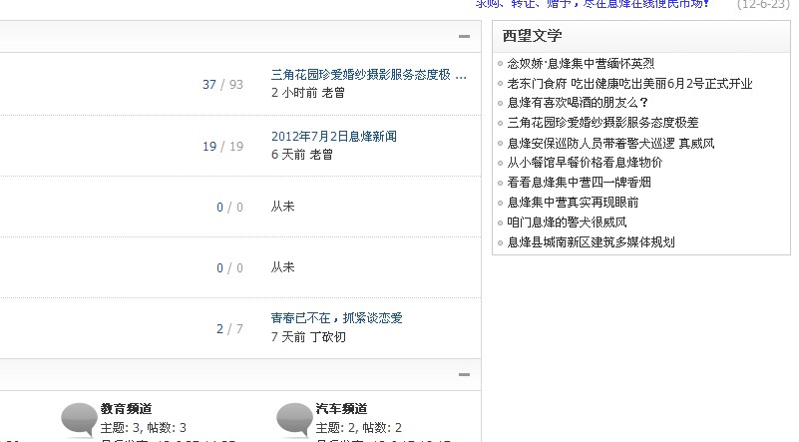Image resolution: width=799 pixels, height=442 pixels.
Task: Open sidebar article 咱门息烽的警犬很威风
Action: click(567, 222)
